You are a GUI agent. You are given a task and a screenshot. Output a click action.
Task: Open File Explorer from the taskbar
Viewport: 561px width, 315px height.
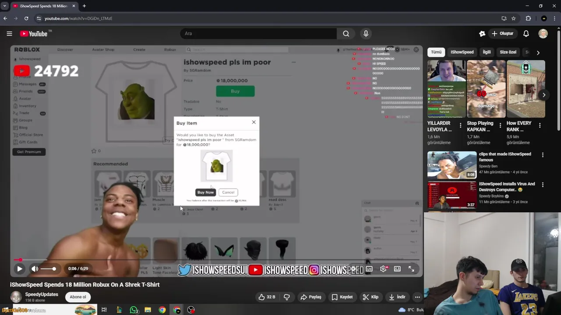tap(148, 310)
